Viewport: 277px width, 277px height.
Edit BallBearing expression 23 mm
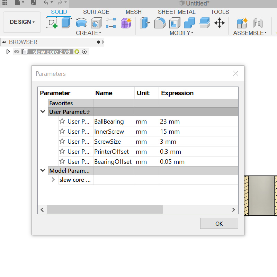click(x=198, y=122)
